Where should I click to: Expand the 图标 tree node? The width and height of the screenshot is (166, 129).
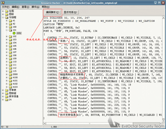[x=3, y=14]
